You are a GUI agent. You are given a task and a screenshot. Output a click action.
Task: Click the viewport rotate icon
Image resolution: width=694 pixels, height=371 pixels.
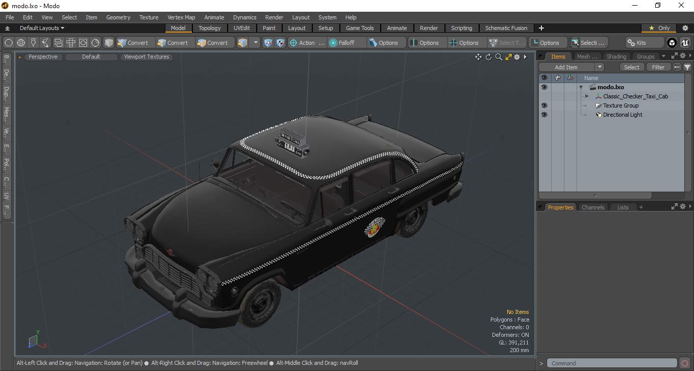(488, 57)
